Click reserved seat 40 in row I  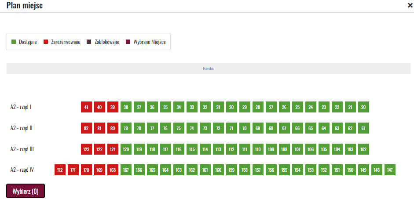point(99,107)
